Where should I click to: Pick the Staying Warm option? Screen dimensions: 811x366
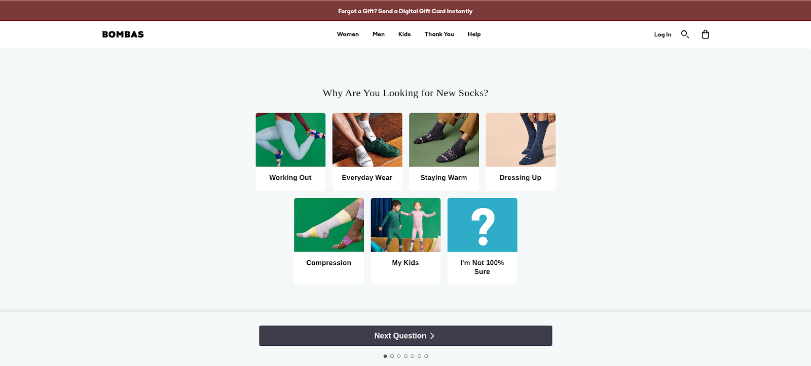point(444,152)
